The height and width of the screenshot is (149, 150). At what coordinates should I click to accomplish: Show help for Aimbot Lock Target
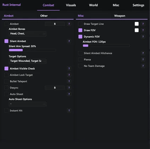click(69, 75)
